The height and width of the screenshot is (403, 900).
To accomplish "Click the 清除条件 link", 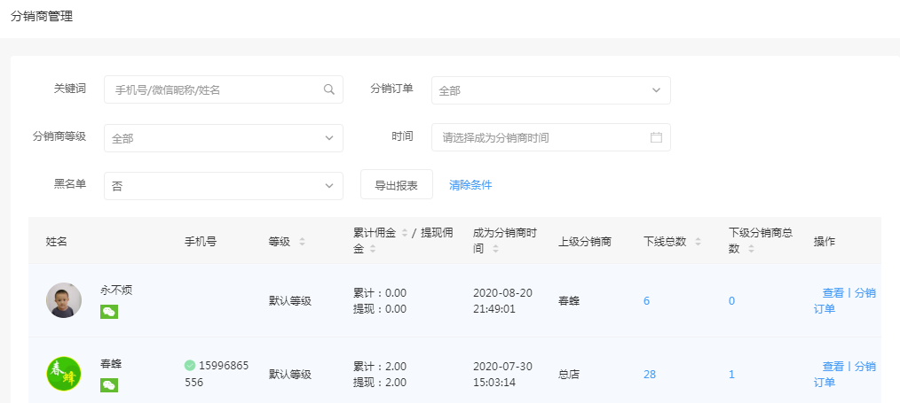I will [x=470, y=185].
